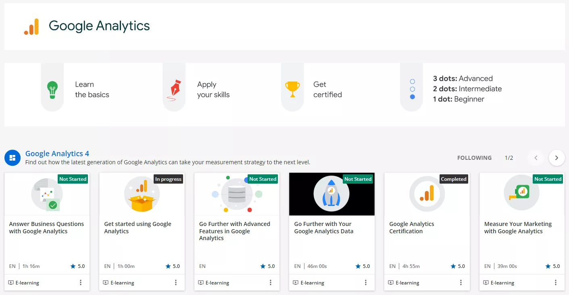The height and width of the screenshot is (295, 569).
Task: Click the 46m 00s duration text
Action: 317,266
